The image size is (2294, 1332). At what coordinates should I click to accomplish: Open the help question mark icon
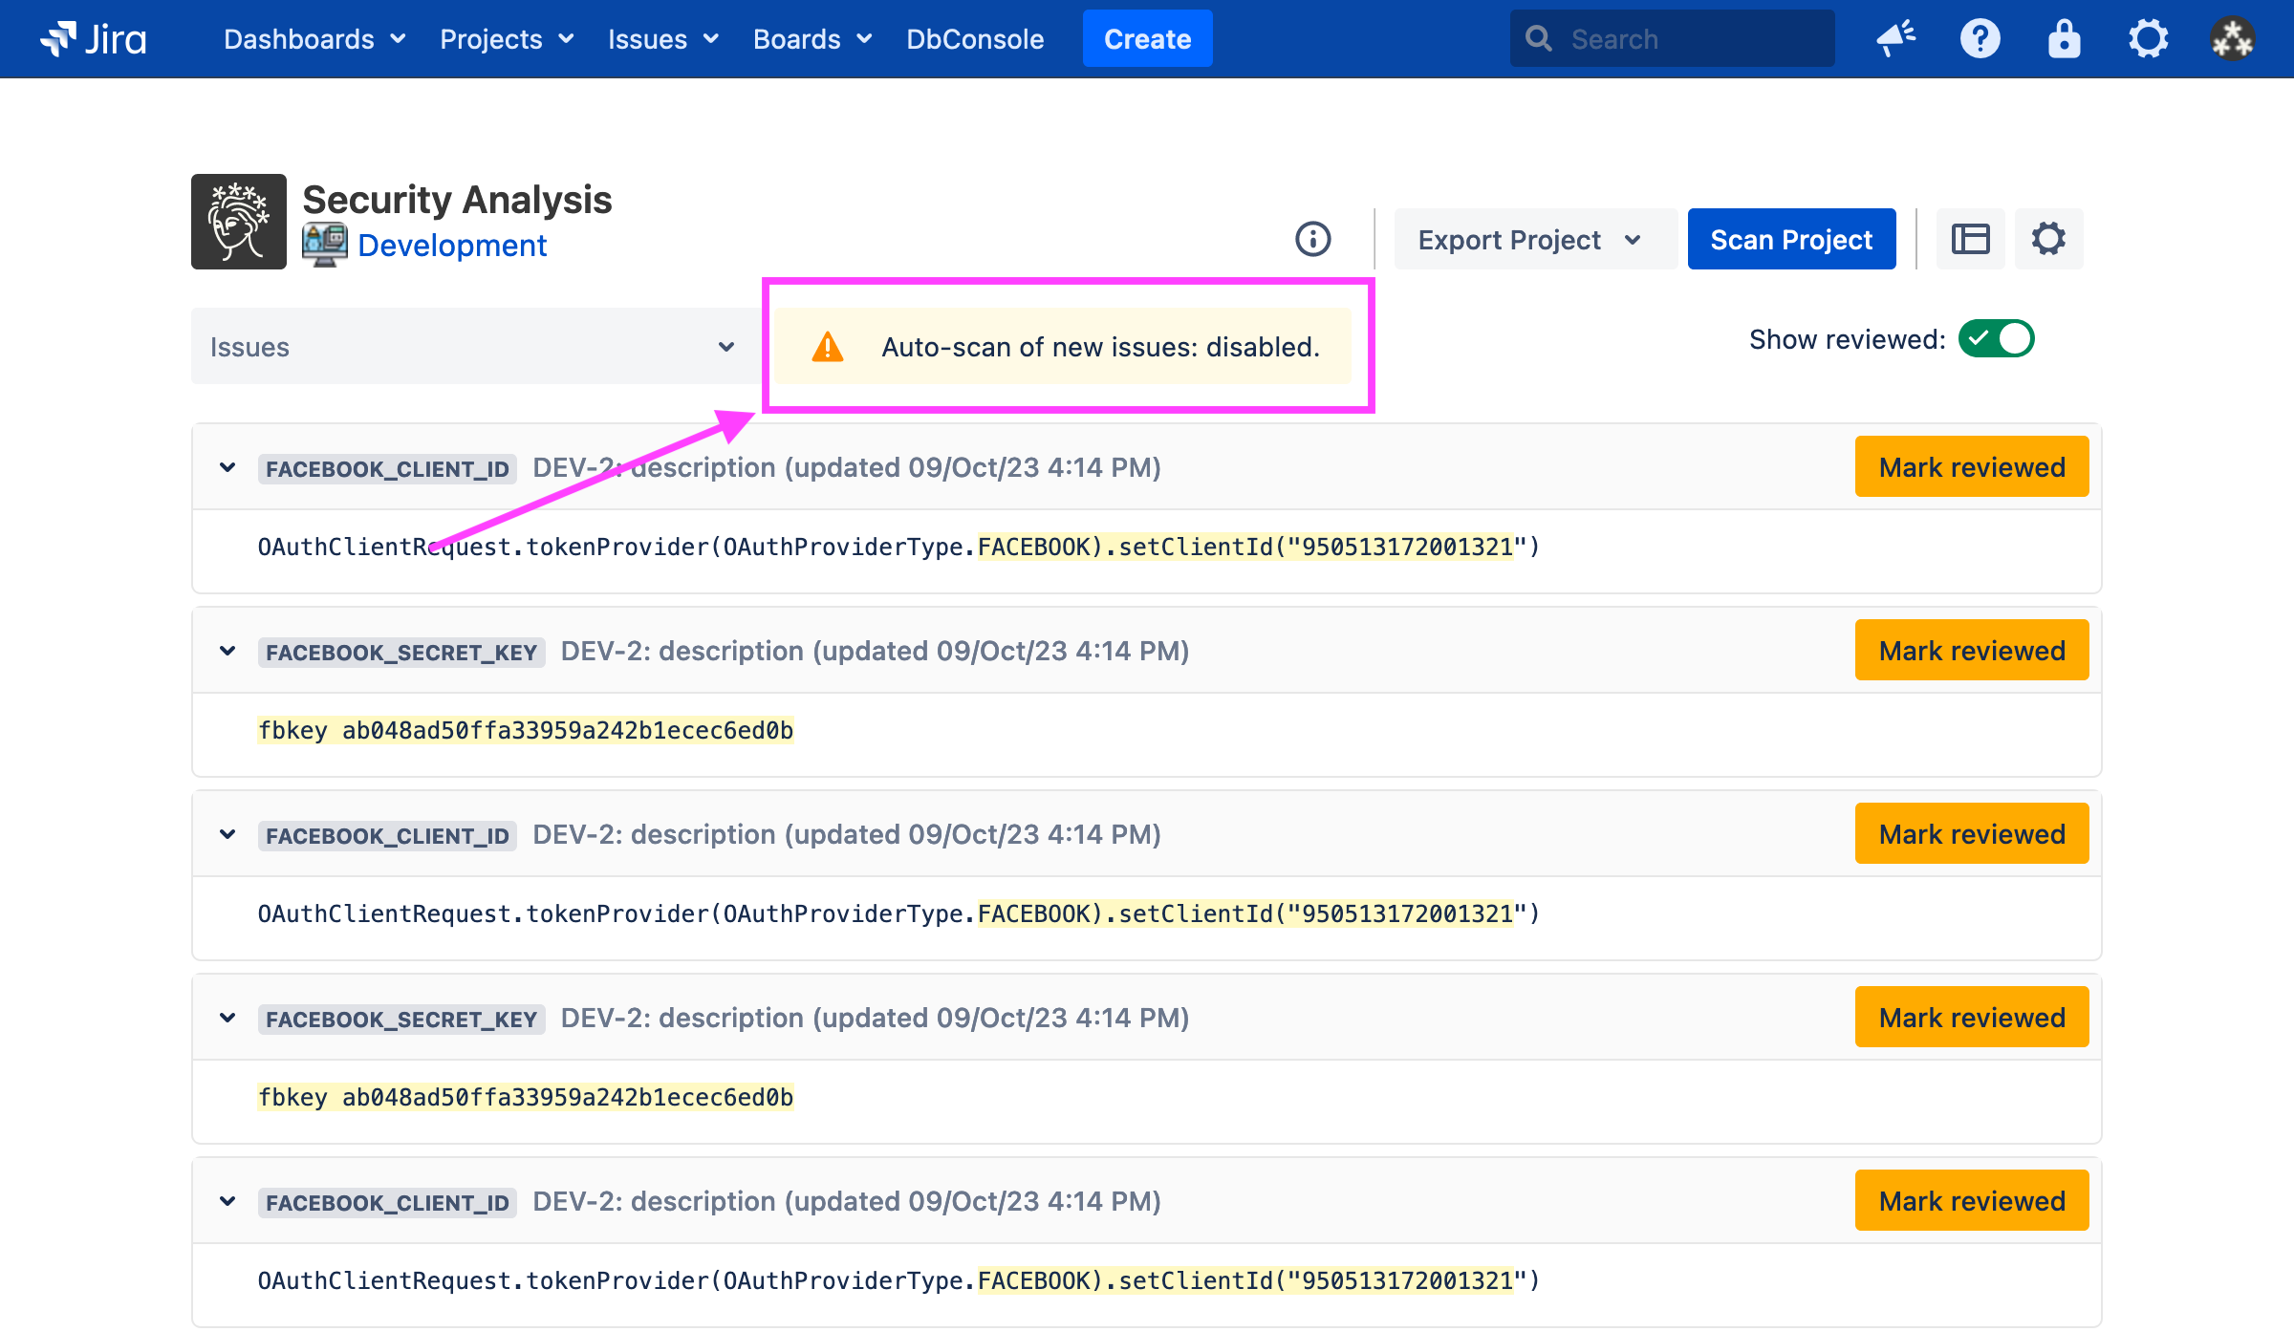[1980, 39]
